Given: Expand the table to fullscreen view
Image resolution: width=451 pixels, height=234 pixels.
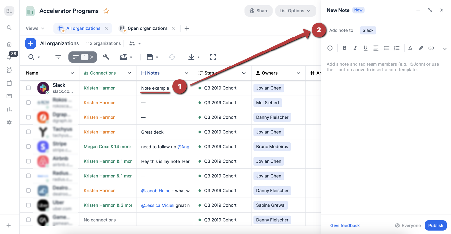Looking at the screenshot, I should (213, 57).
